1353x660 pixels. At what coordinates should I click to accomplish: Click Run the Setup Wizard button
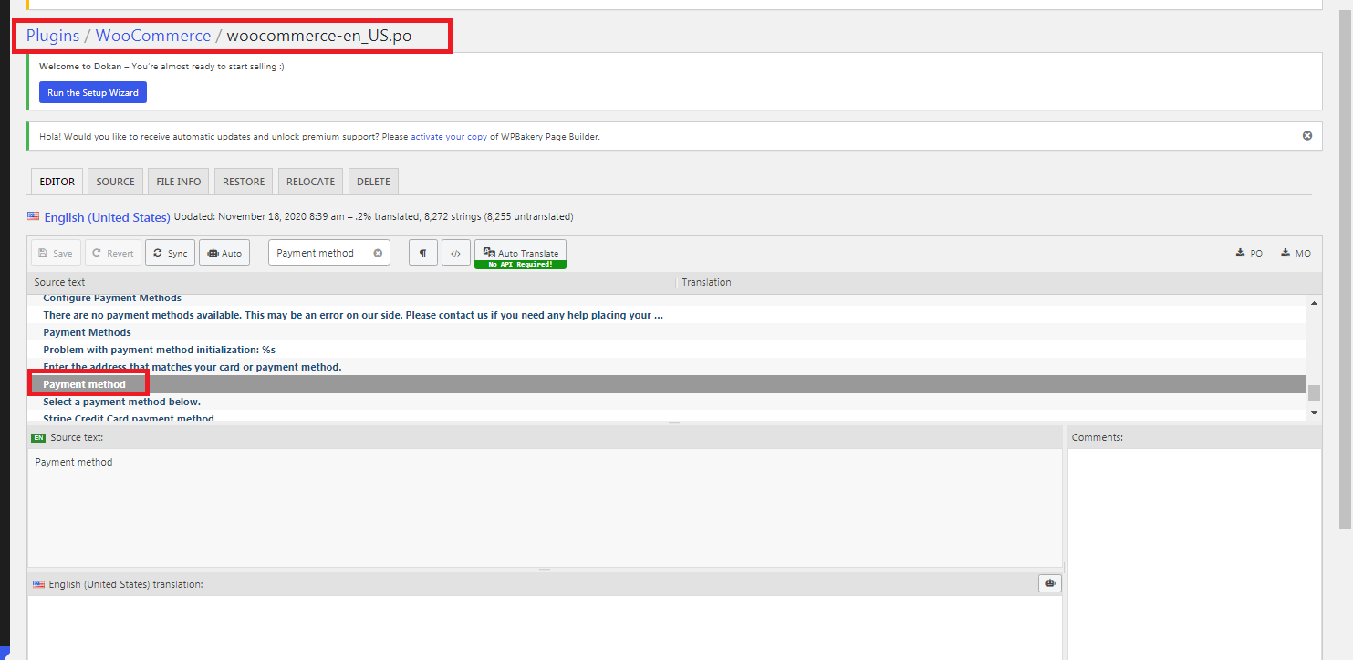[x=93, y=92]
